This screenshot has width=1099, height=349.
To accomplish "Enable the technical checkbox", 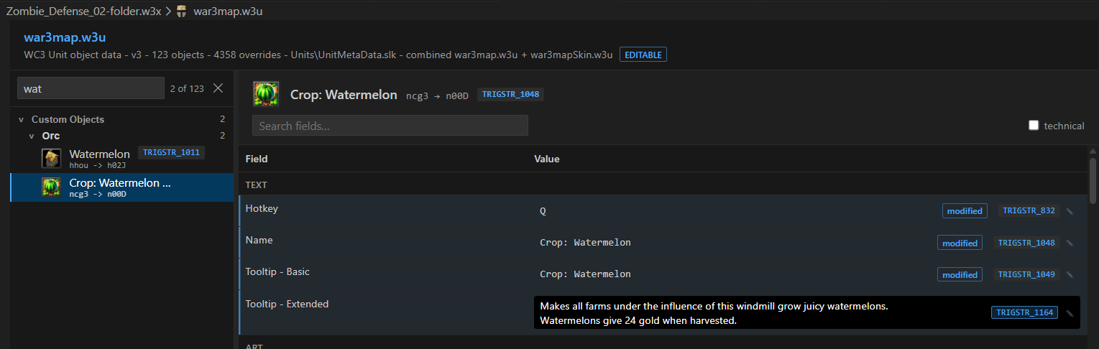I will click(1034, 125).
